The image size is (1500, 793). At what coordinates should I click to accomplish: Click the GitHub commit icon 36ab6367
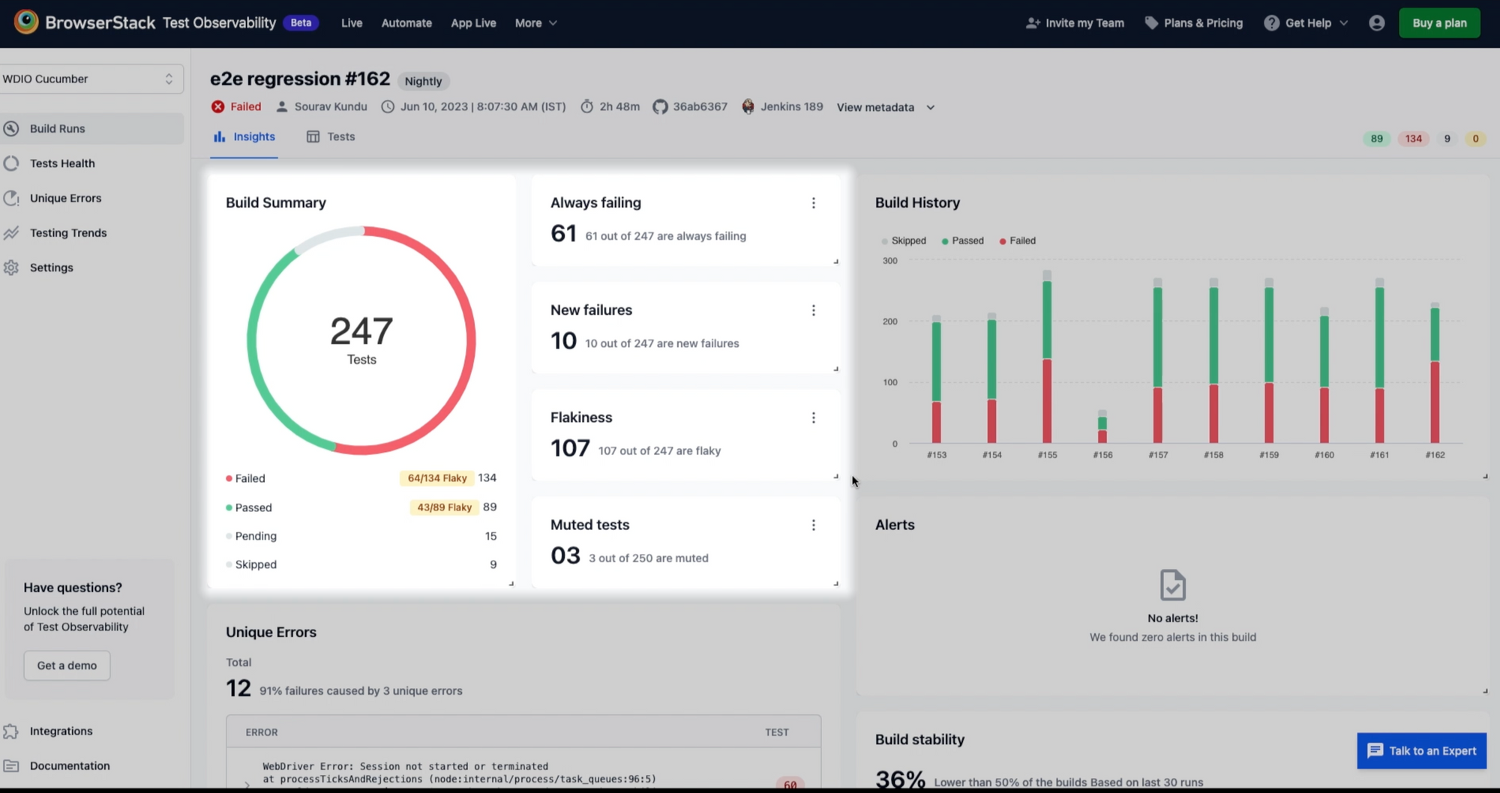(660, 106)
